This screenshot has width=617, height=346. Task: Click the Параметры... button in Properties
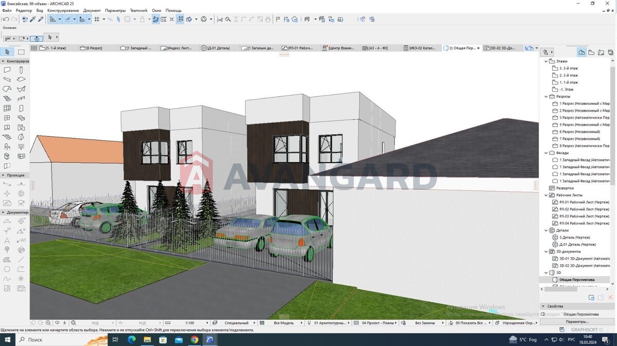pos(577,321)
